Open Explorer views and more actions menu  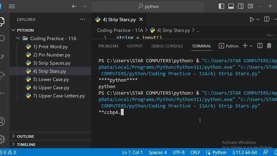(83, 19)
